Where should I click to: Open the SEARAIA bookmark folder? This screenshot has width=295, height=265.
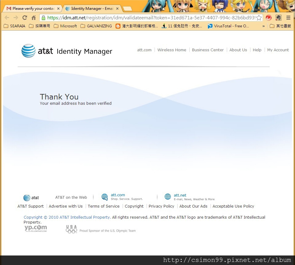click(x=14, y=26)
